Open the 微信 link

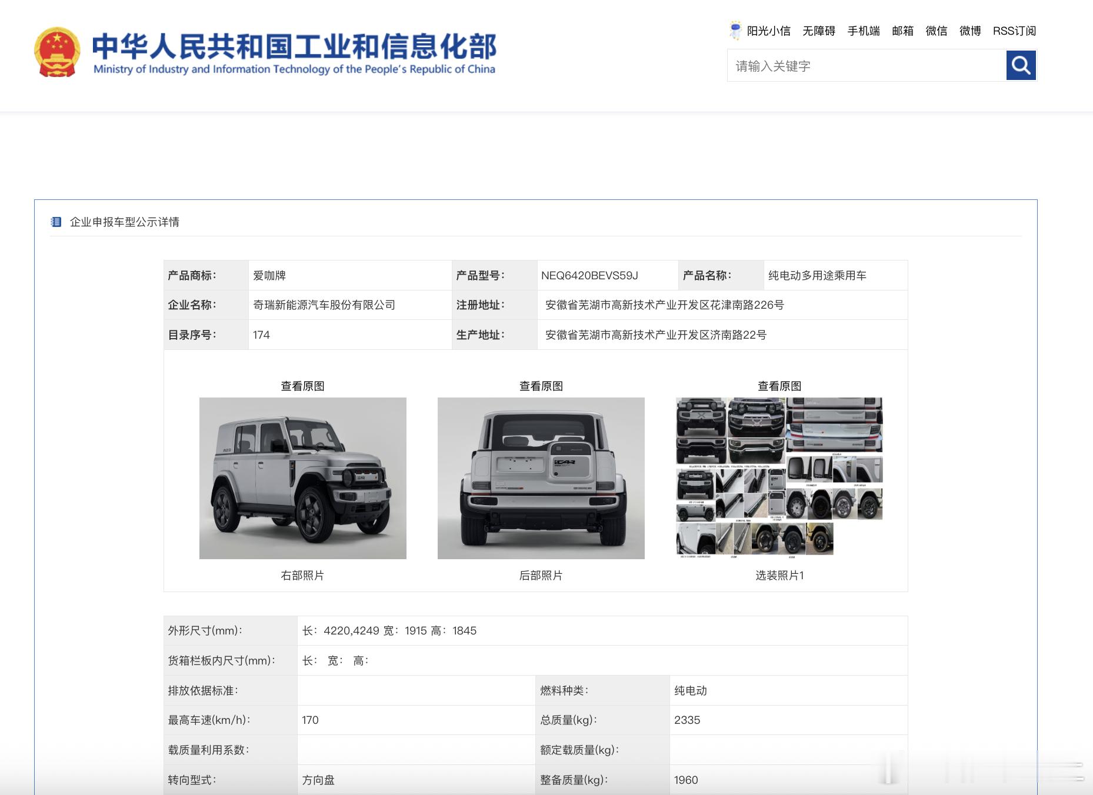pyautogui.click(x=936, y=31)
